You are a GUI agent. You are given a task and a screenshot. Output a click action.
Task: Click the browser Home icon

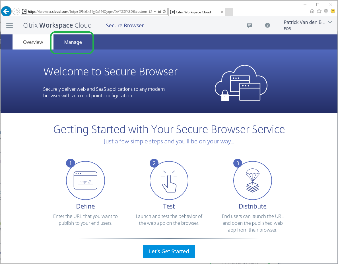[312, 11]
